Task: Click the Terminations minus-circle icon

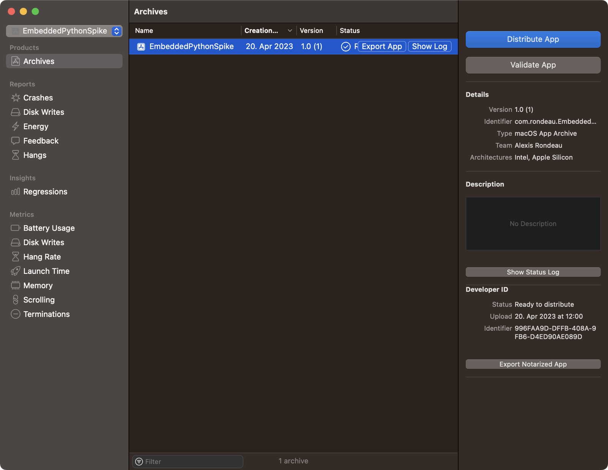Action: coord(16,314)
